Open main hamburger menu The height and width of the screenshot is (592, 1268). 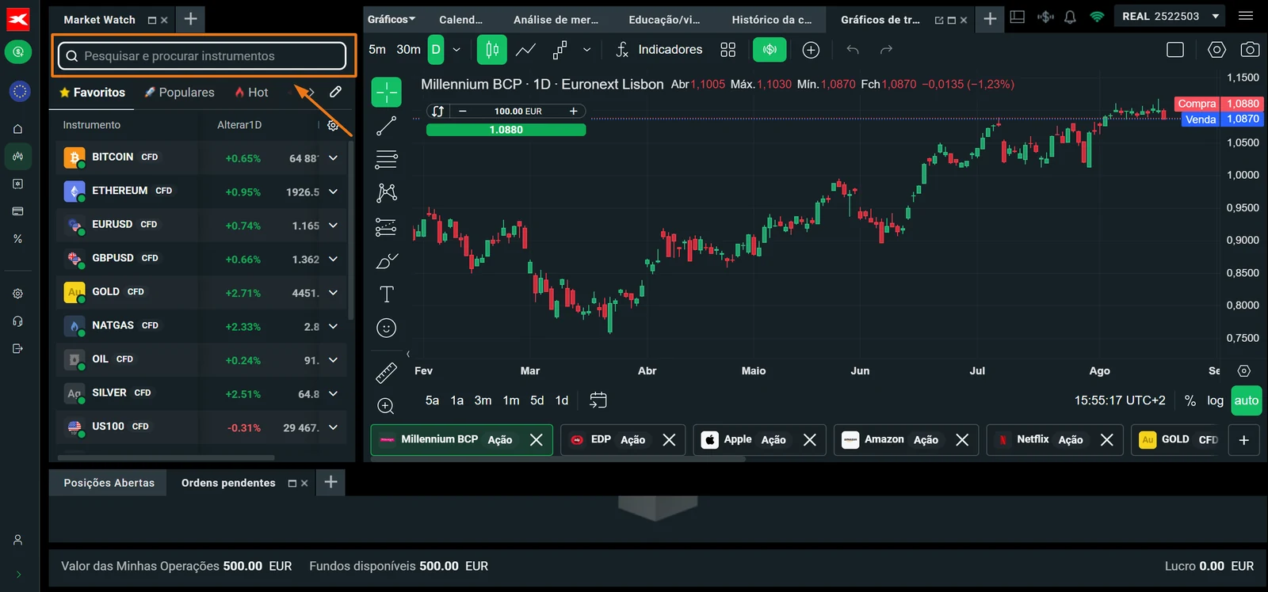1246,16
